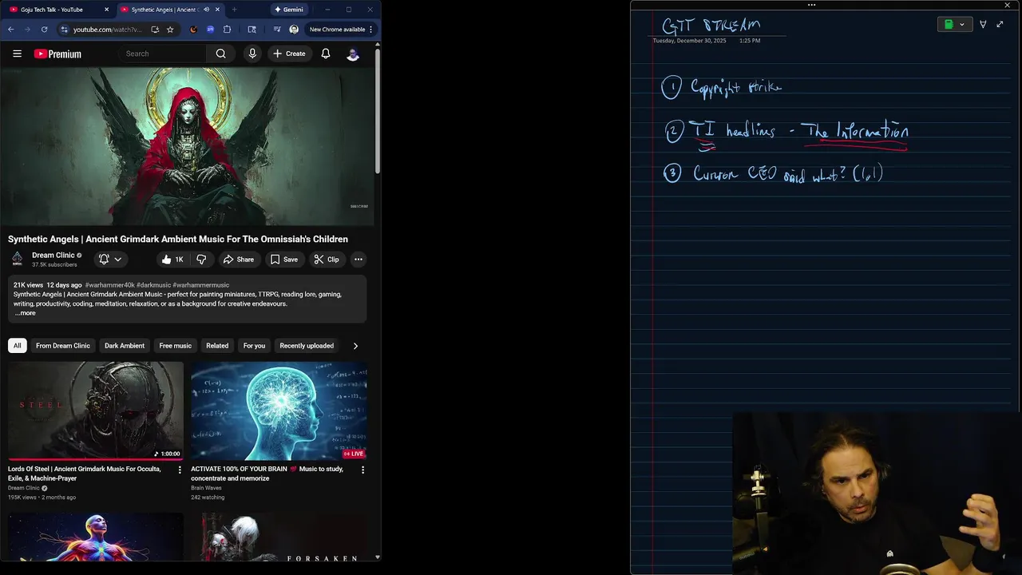This screenshot has height=575, width=1022.
Task: Open the pen tool icon in notes window
Action: pyautogui.click(x=983, y=25)
